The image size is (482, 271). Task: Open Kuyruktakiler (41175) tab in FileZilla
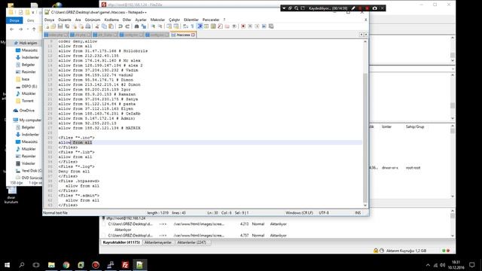[x=121, y=242]
